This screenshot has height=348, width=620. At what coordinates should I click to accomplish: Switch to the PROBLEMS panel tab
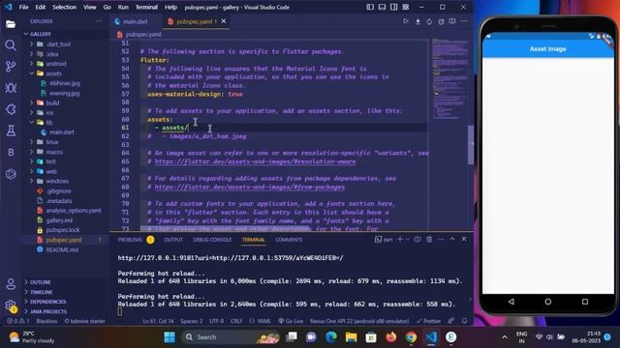(x=130, y=240)
